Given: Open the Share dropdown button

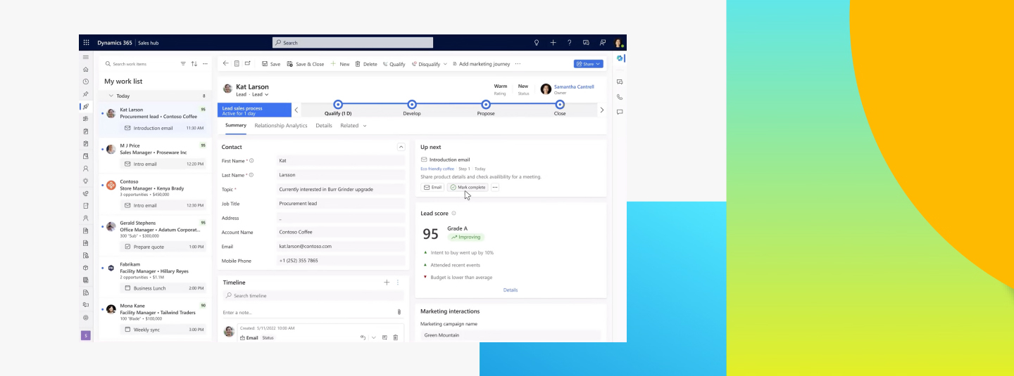Looking at the screenshot, I should click(589, 64).
